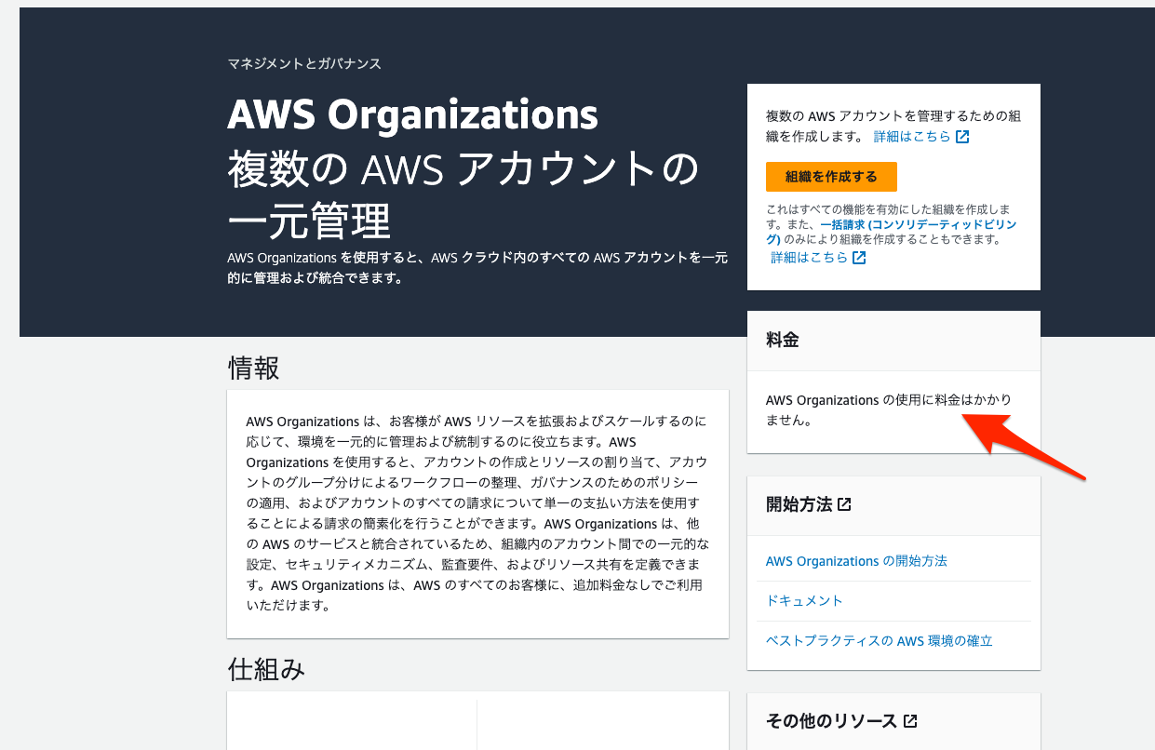Open the ベストプラクティスの AWS 環境の確立 link
Image resolution: width=1155 pixels, height=750 pixels.
(x=879, y=640)
